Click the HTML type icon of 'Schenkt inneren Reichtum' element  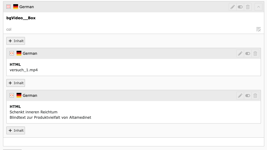[12, 95]
